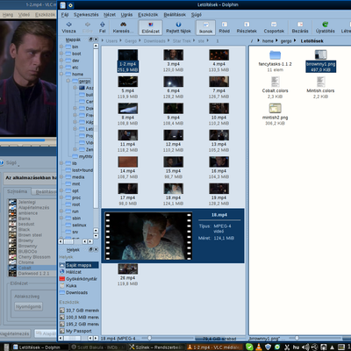Open the Keresés search tool
The width and height of the screenshot is (351, 351).
click(123, 27)
